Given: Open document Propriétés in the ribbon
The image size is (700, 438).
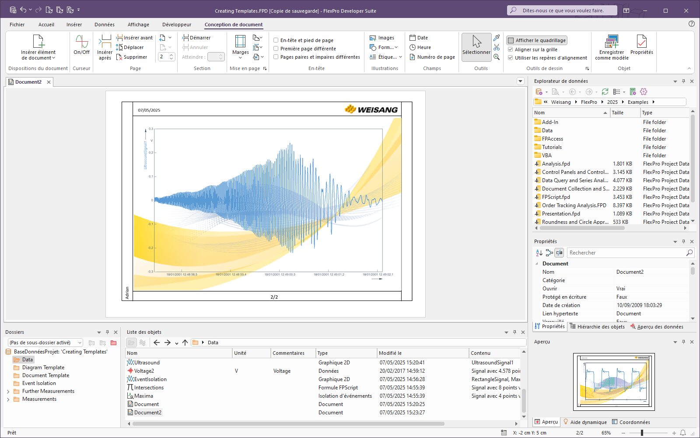Looking at the screenshot, I should [x=641, y=45].
